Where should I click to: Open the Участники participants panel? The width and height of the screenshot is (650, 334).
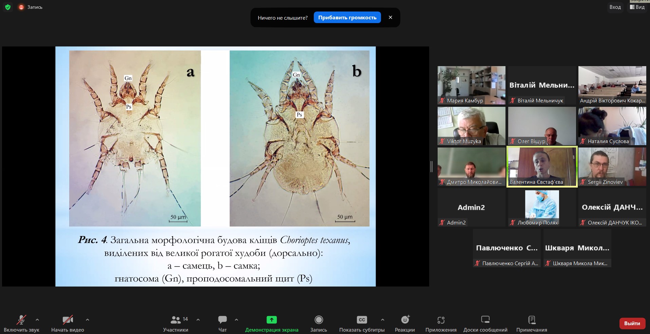coord(176,323)
